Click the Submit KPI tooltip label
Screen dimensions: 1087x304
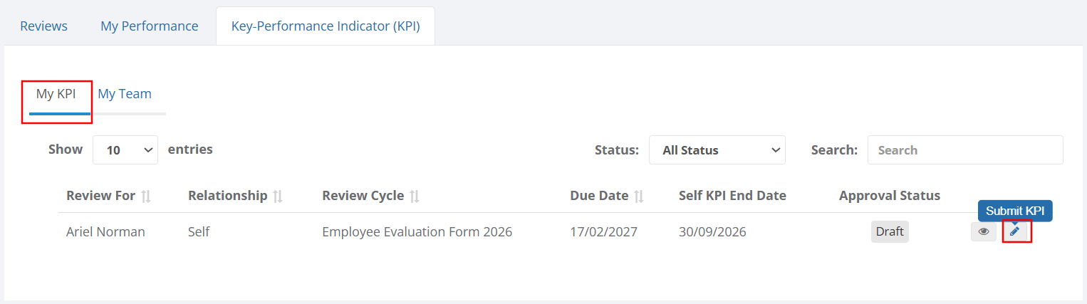pyautogui.click(x=1015, y=211)
